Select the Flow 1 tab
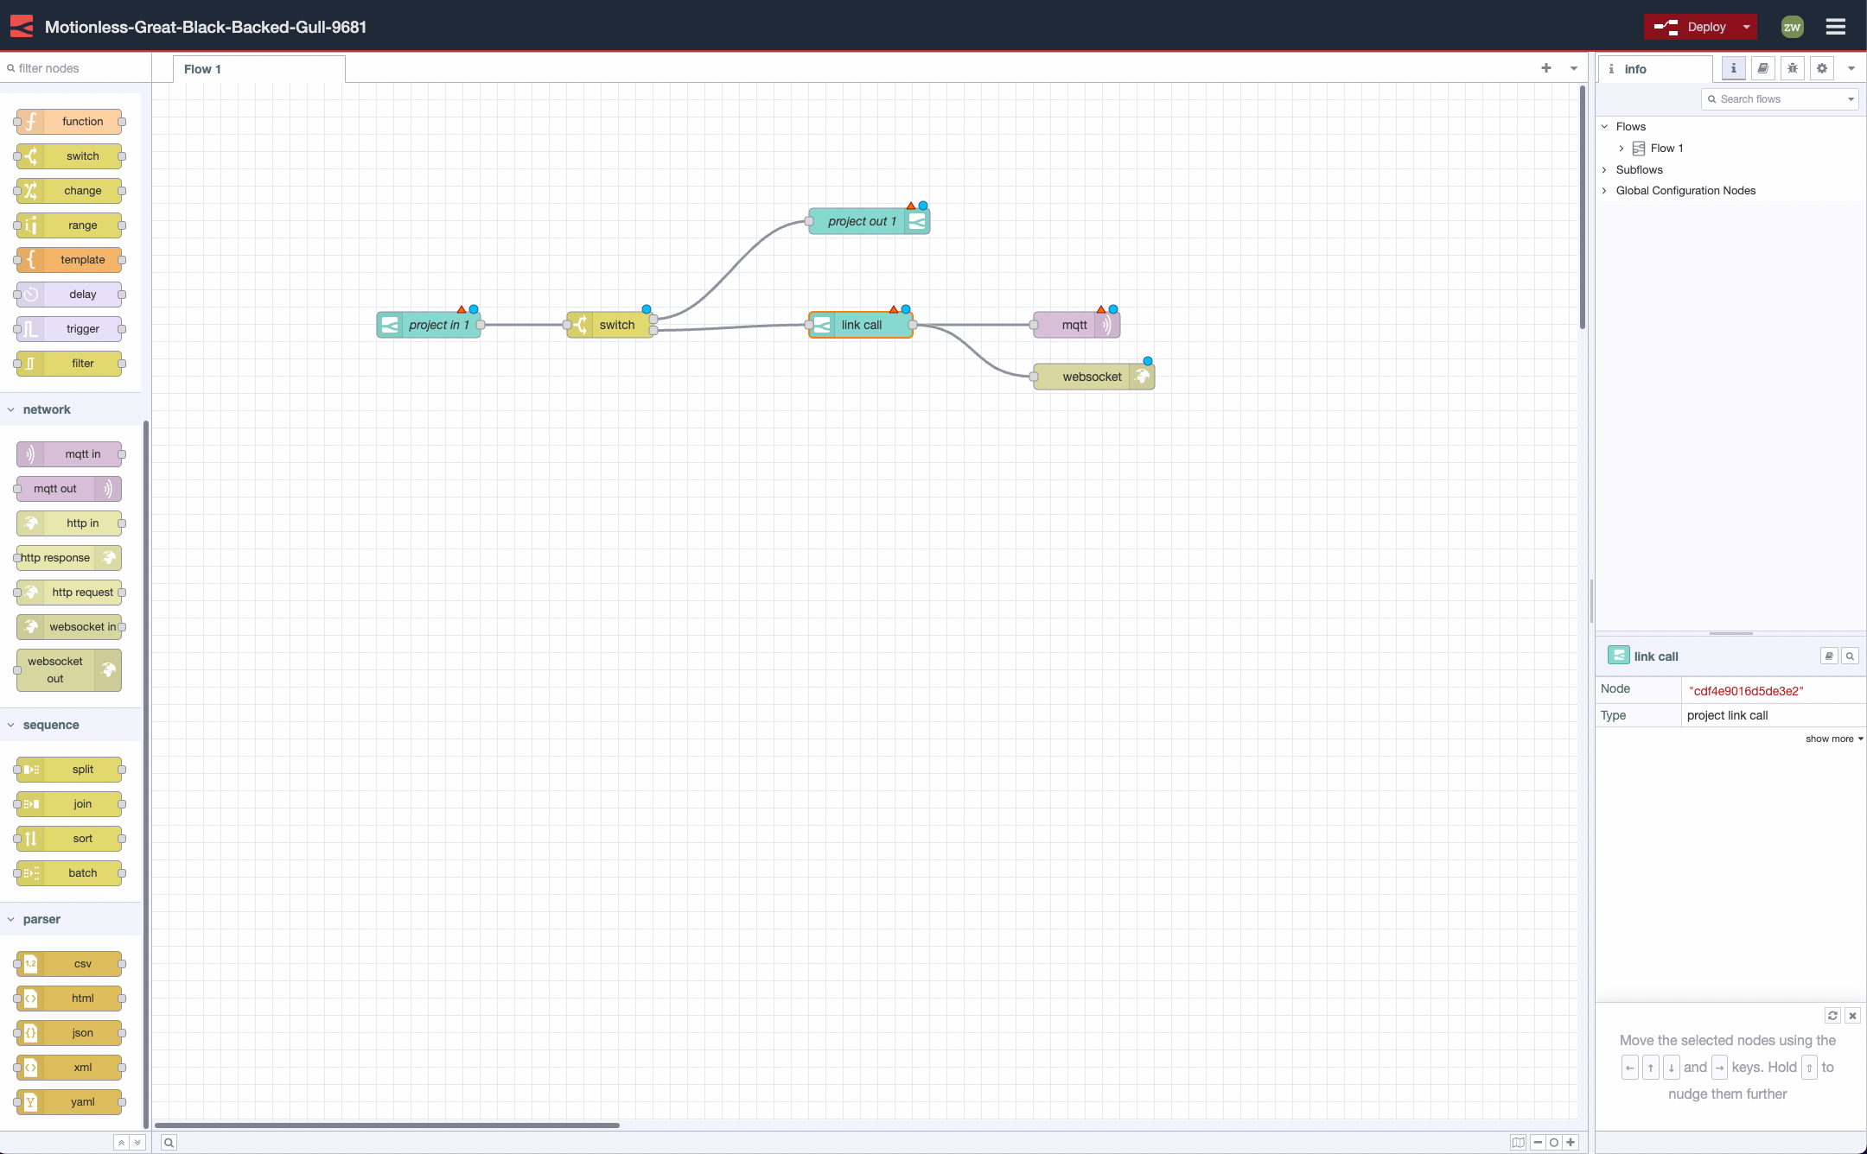This screenshot has width=1867, height=1154. pyautogui.click(x=203, y=69)
